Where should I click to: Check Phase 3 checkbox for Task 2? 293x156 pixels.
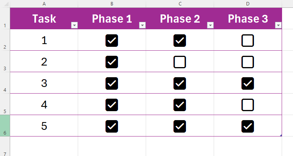tap(248, 62)
